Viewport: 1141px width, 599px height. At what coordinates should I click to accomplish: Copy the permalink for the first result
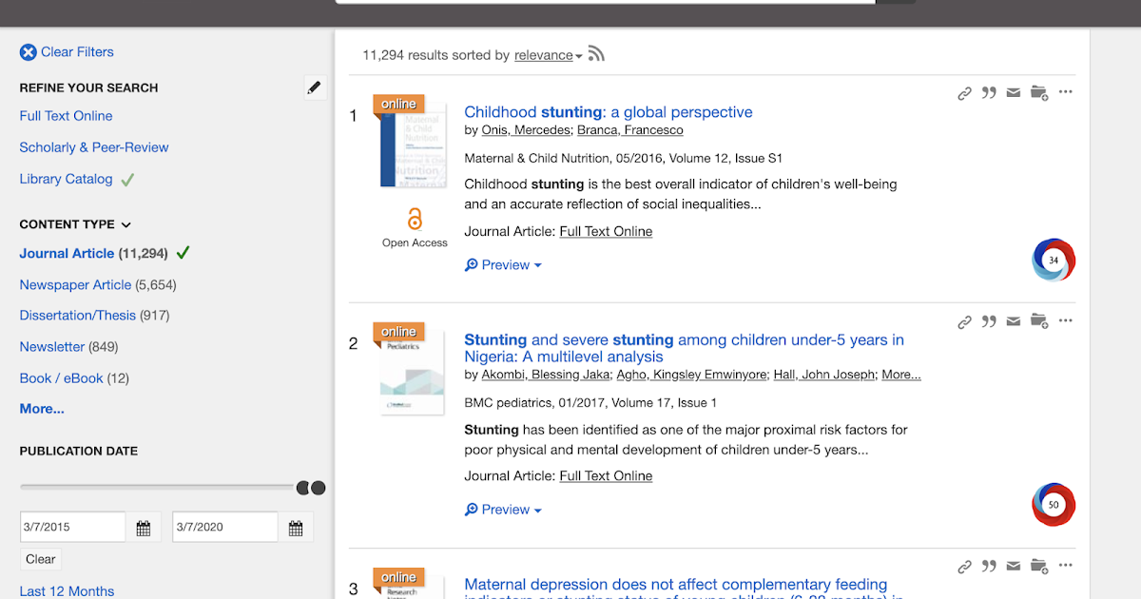[x=964, y=92]
